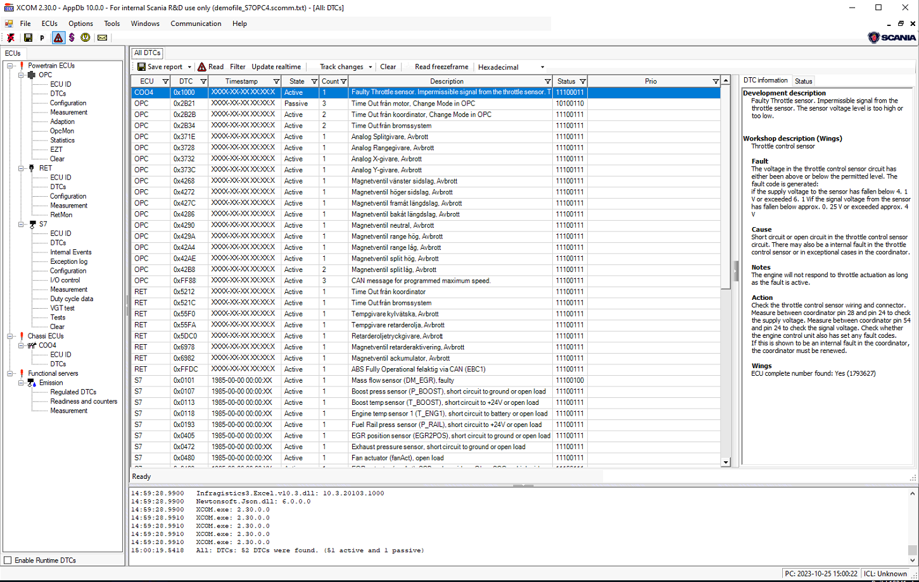The height and width of the screenshot is (582, 919).
Task: Select the red DTC warning triangle toolbar icon
Action: [58, 37]
